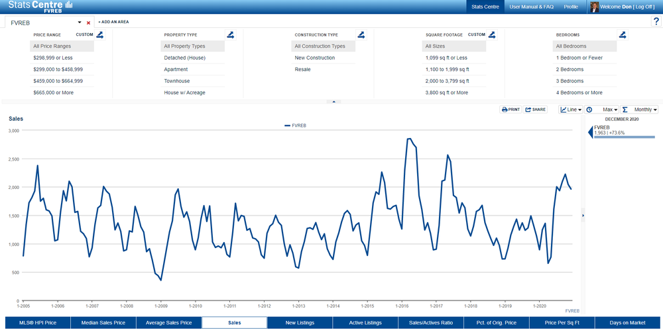Select All Property Types filter
Viewport: 663px width, 329px height.
[193, 46]
